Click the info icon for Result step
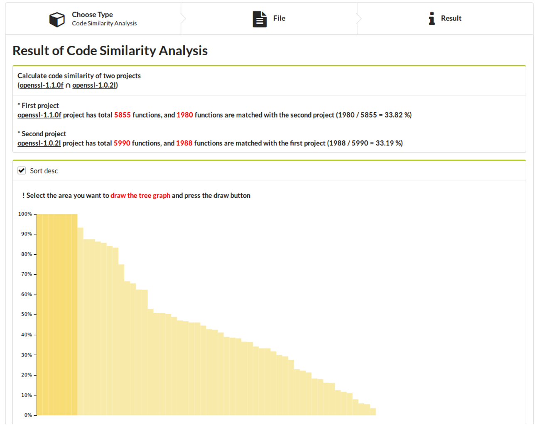The height and width of the screenshot is (425, 537). (x=432, y=18)
